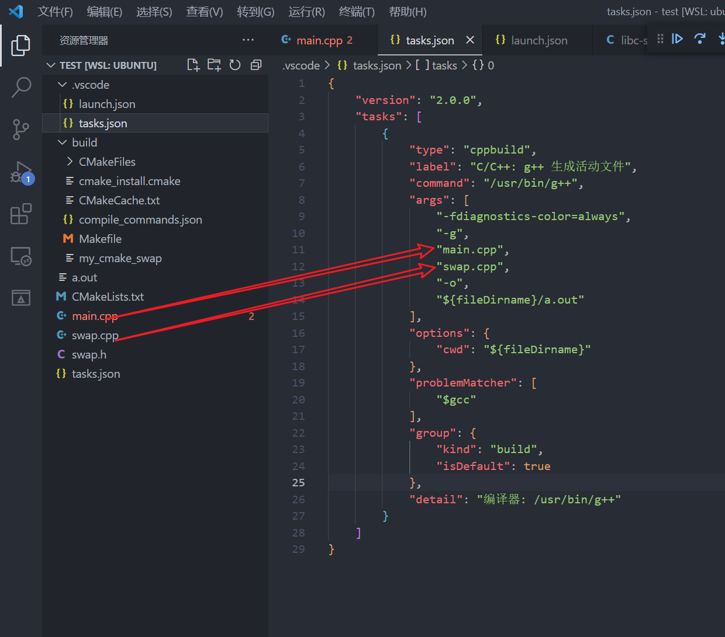Click the New Folder icon in explorer
The image size is (725, 637).
214,65
